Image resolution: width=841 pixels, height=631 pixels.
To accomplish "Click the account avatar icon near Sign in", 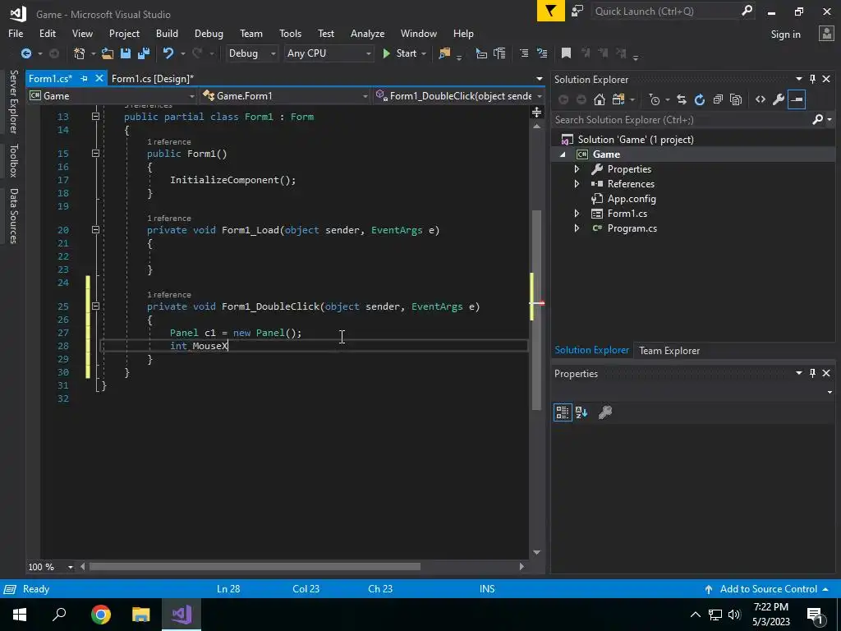I will [x=826, y=34].
